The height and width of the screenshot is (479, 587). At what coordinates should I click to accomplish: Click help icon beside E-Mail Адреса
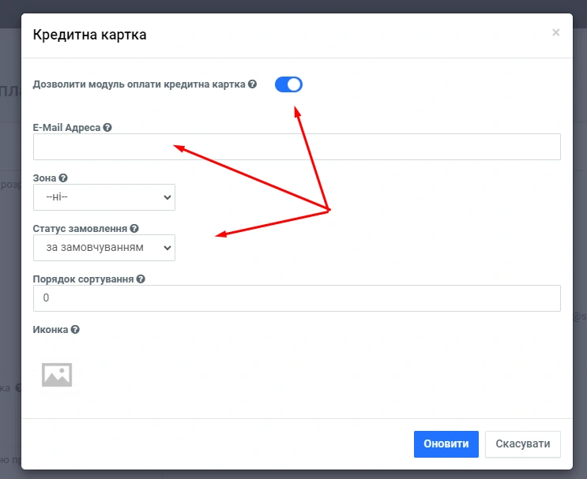click(x=107, y=127)
